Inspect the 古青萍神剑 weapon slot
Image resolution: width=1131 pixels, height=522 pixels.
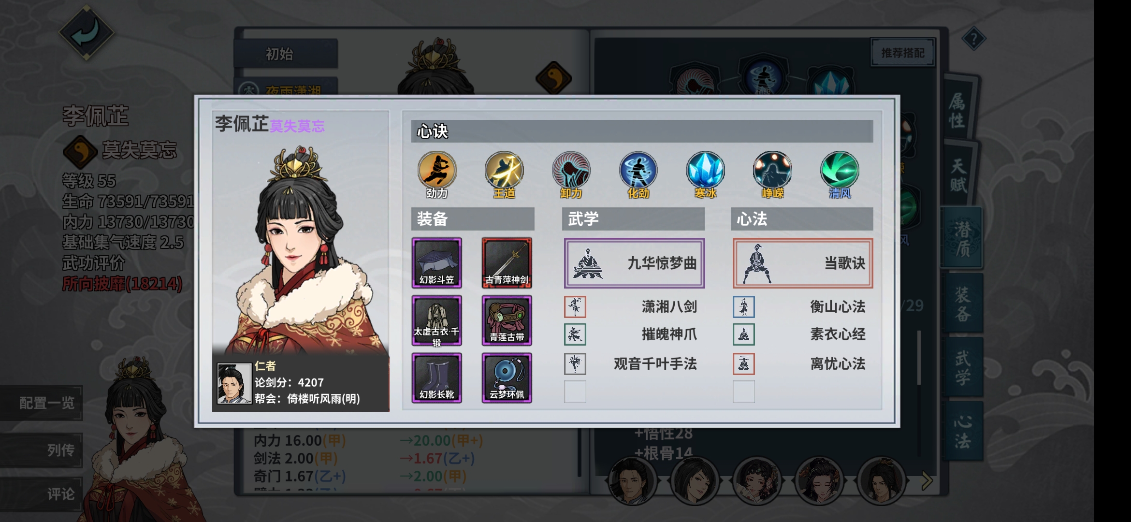[x=507, y=263]
